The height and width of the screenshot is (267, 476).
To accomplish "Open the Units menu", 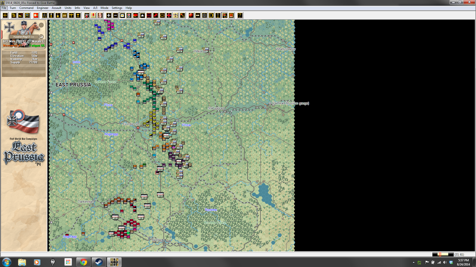I will tap(68, 8).
